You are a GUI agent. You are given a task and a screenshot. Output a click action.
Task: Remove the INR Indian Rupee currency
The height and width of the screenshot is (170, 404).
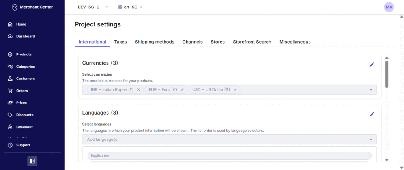coord(138,90)
